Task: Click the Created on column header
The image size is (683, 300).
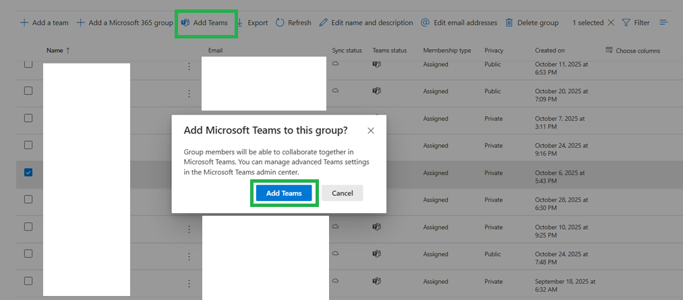Action: [x=550, y=51]
